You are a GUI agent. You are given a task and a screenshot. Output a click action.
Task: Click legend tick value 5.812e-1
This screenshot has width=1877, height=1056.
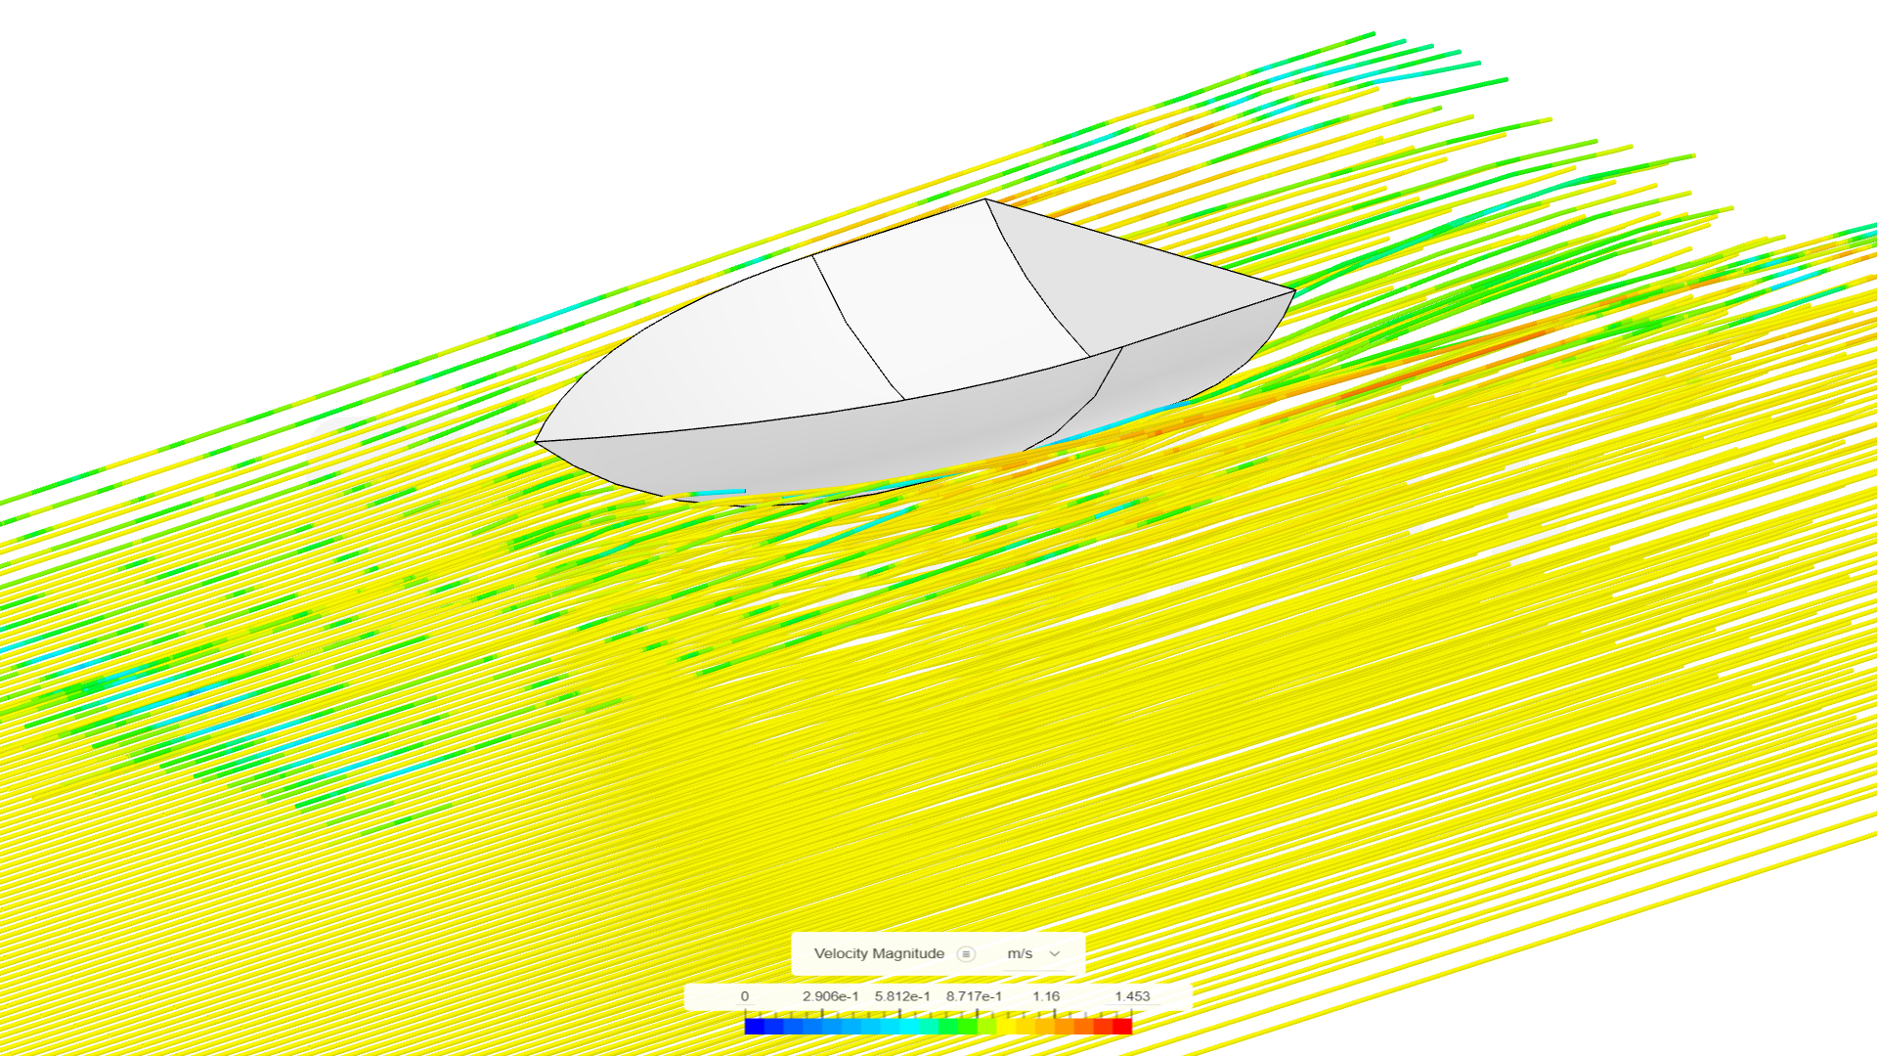(900, 993)
